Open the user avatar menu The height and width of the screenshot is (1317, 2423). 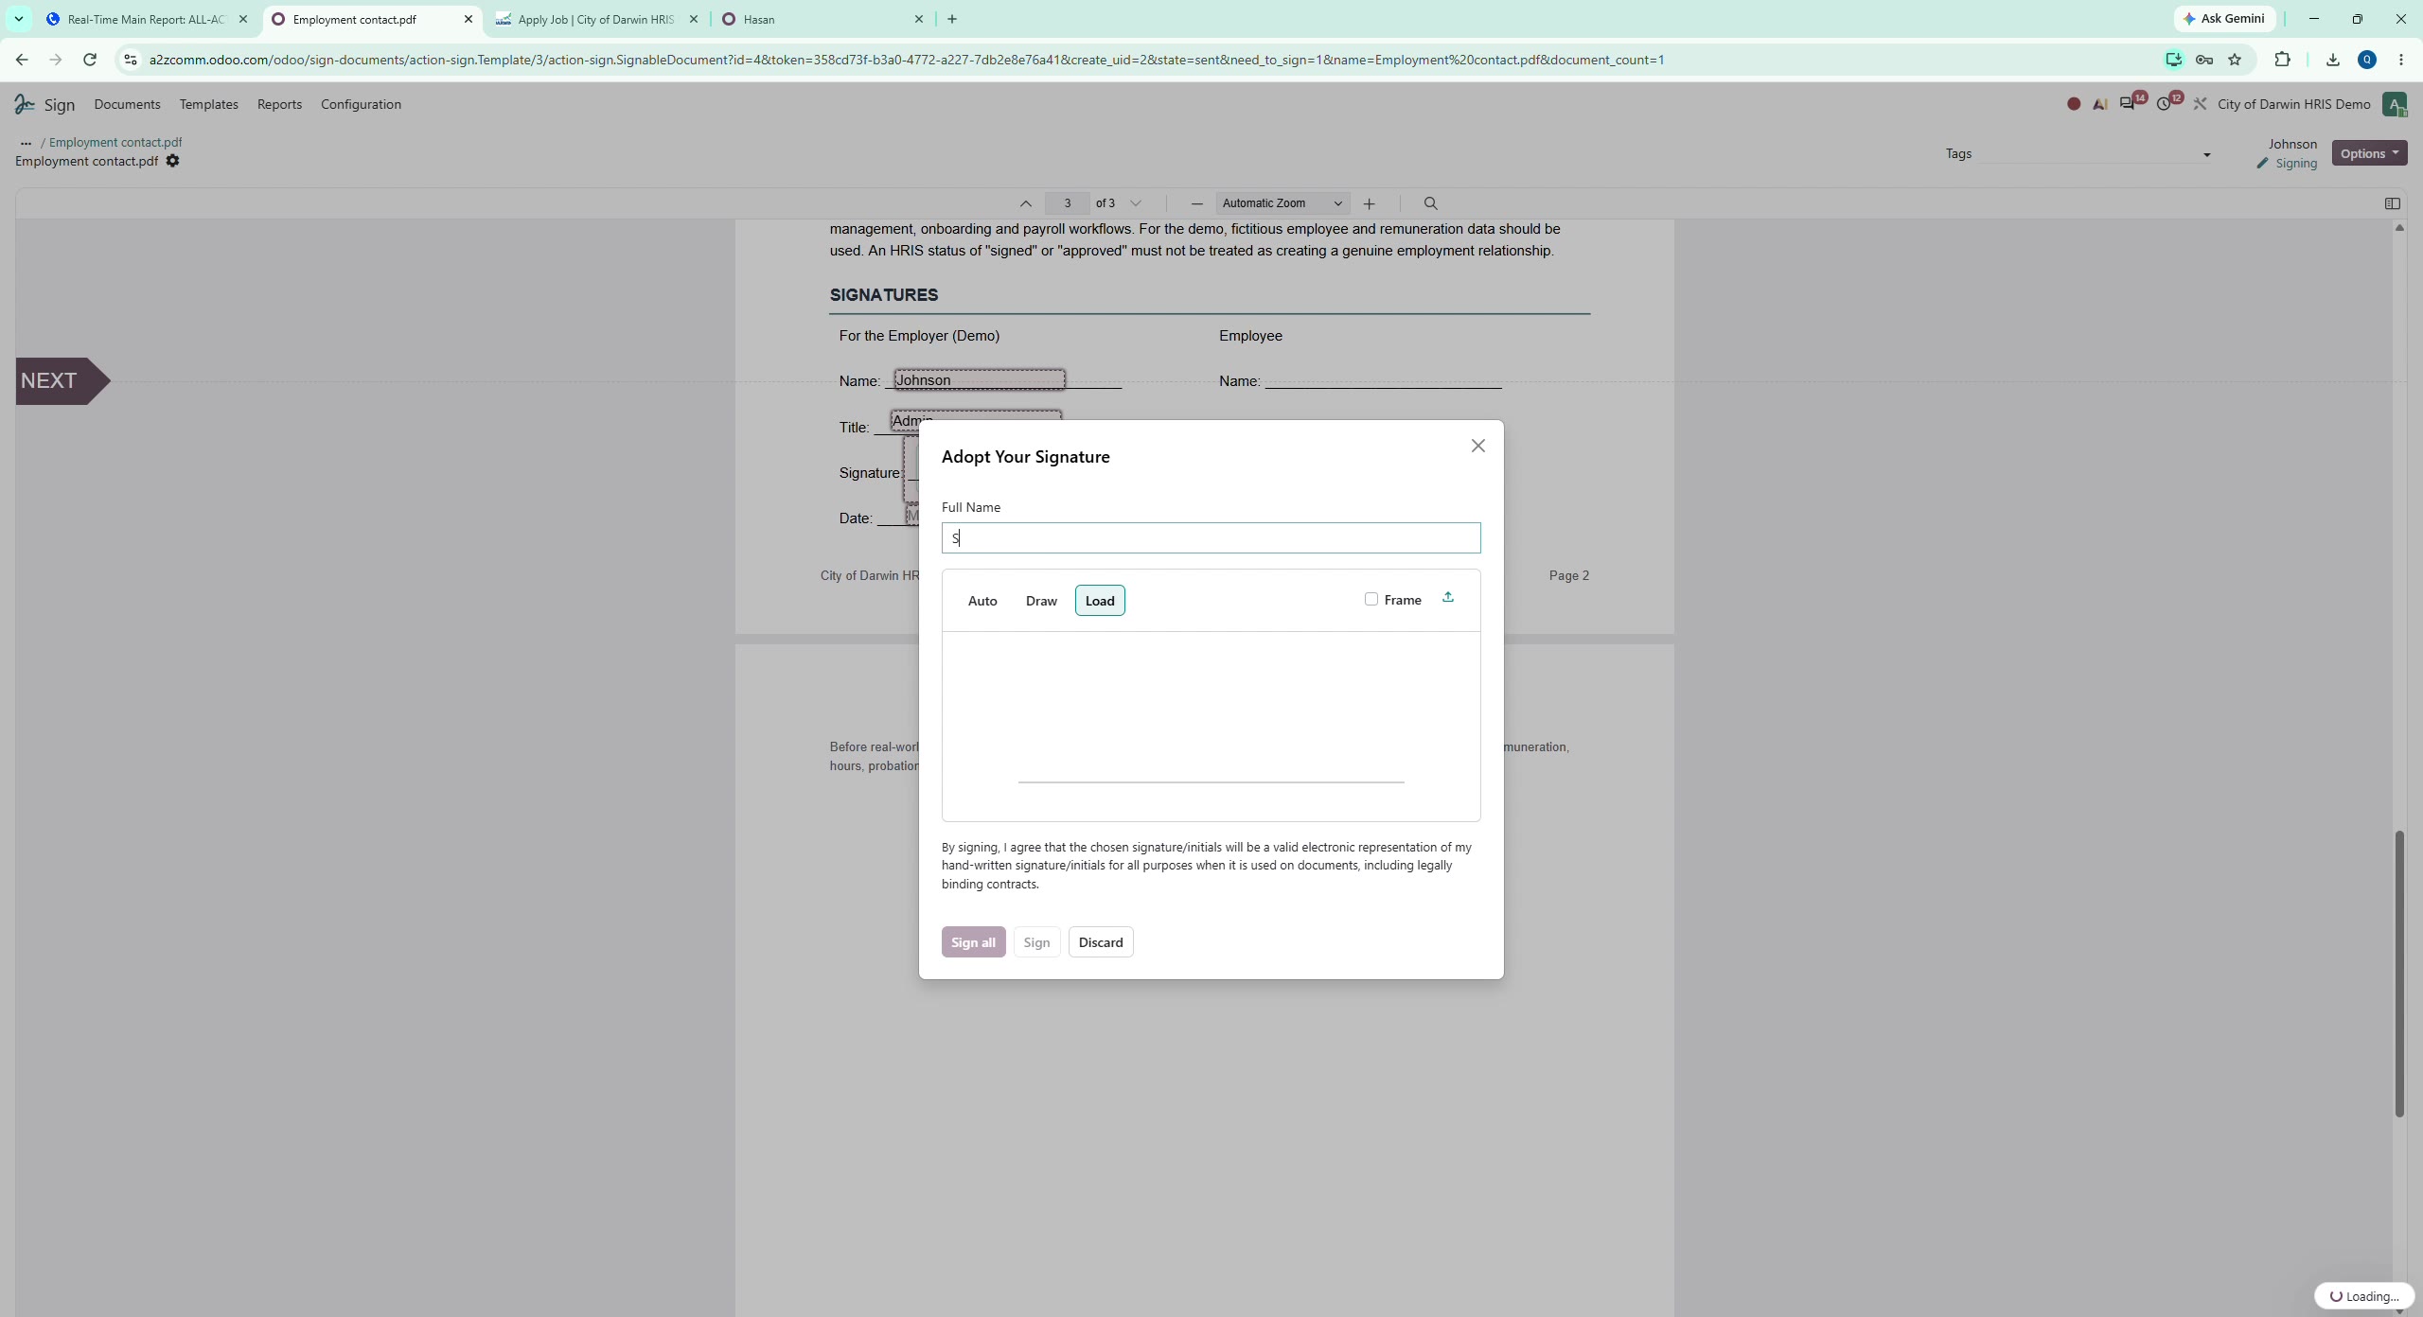tap(2395, 104)
